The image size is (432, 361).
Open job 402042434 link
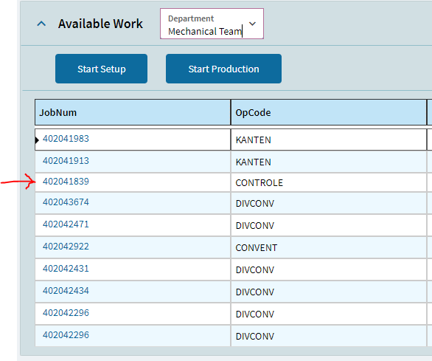coord(66,290)
